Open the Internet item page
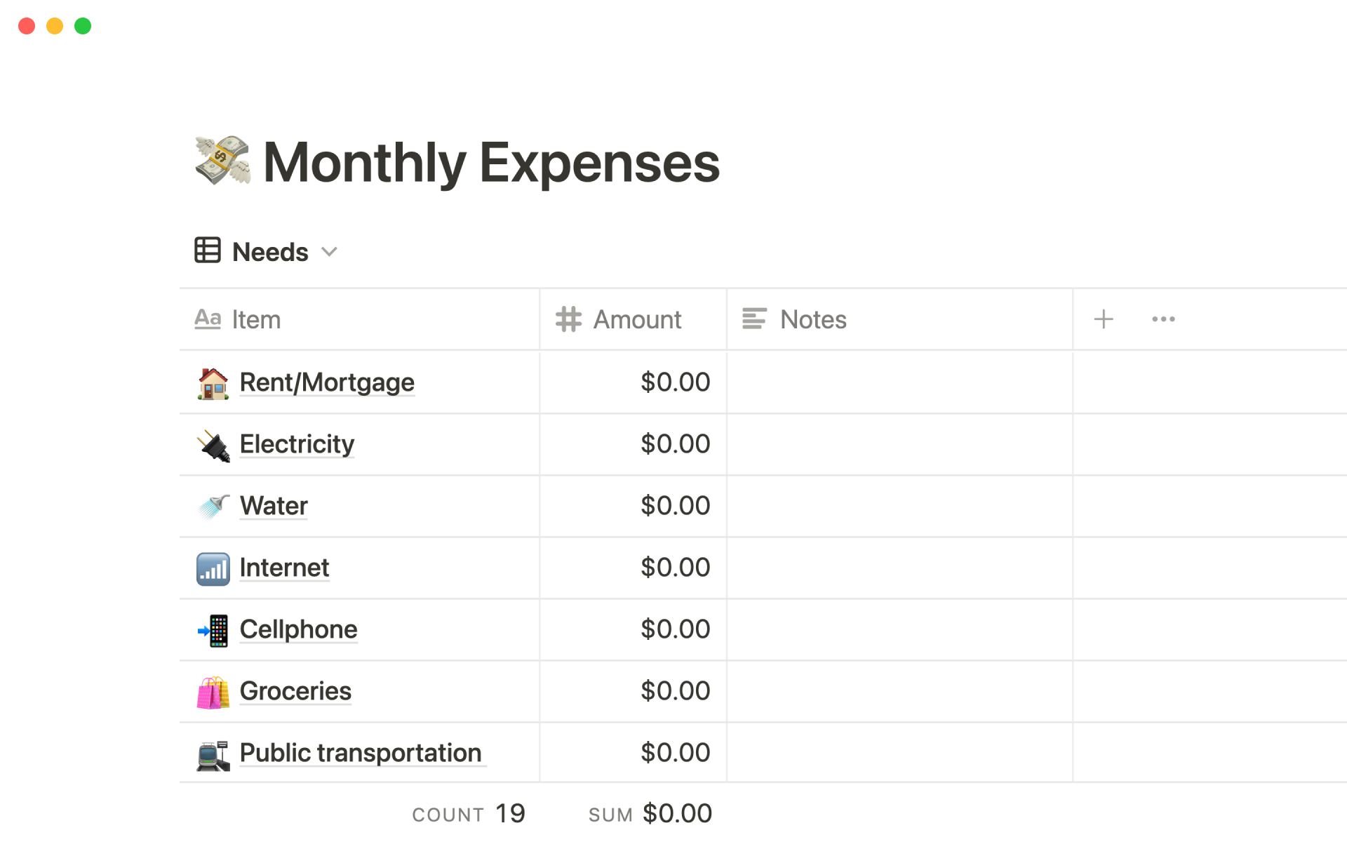The height and width of the screenshot is (842, 1347). (x=284, y=568)
